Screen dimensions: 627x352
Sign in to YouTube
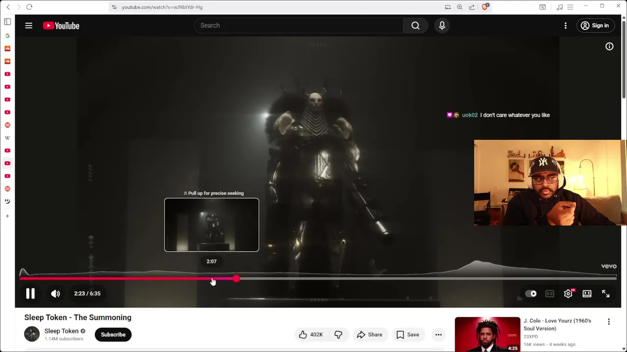[x=595, y=25]
